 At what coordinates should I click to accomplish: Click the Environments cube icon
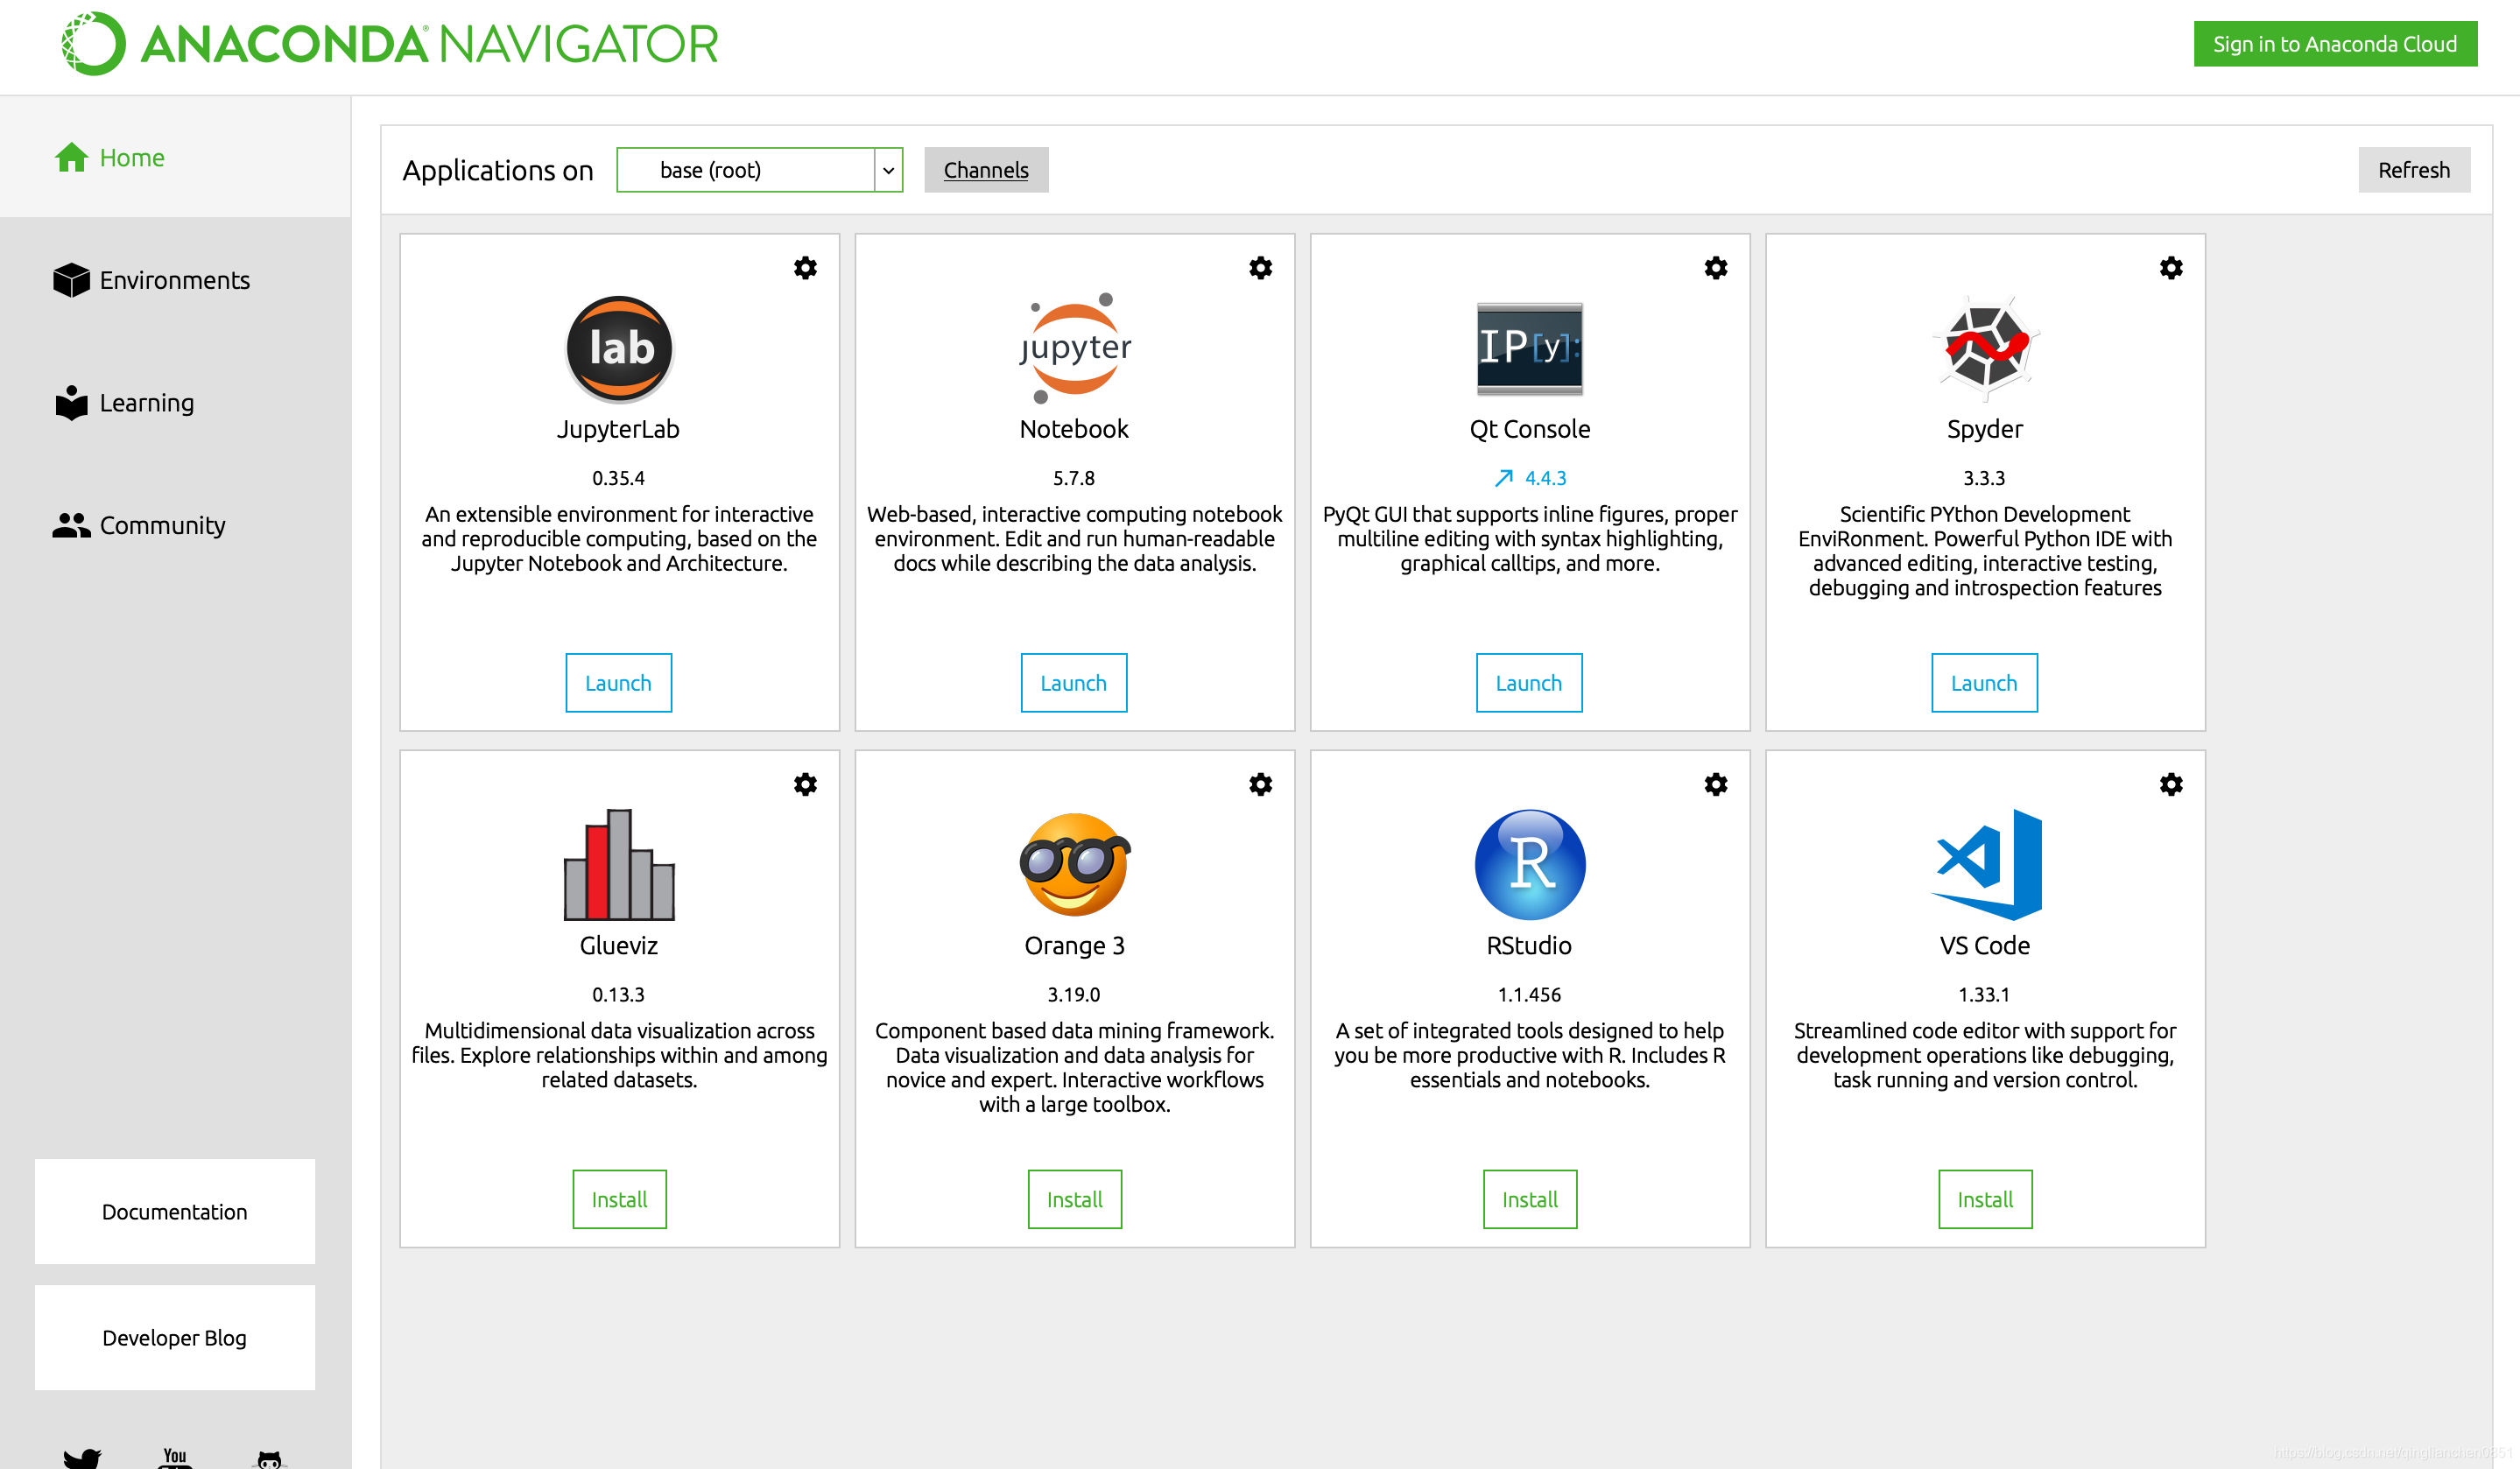point(71,280)
